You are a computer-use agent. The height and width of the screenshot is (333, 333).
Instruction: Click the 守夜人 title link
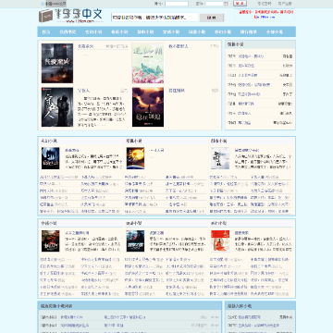click(x=83, y=91)
